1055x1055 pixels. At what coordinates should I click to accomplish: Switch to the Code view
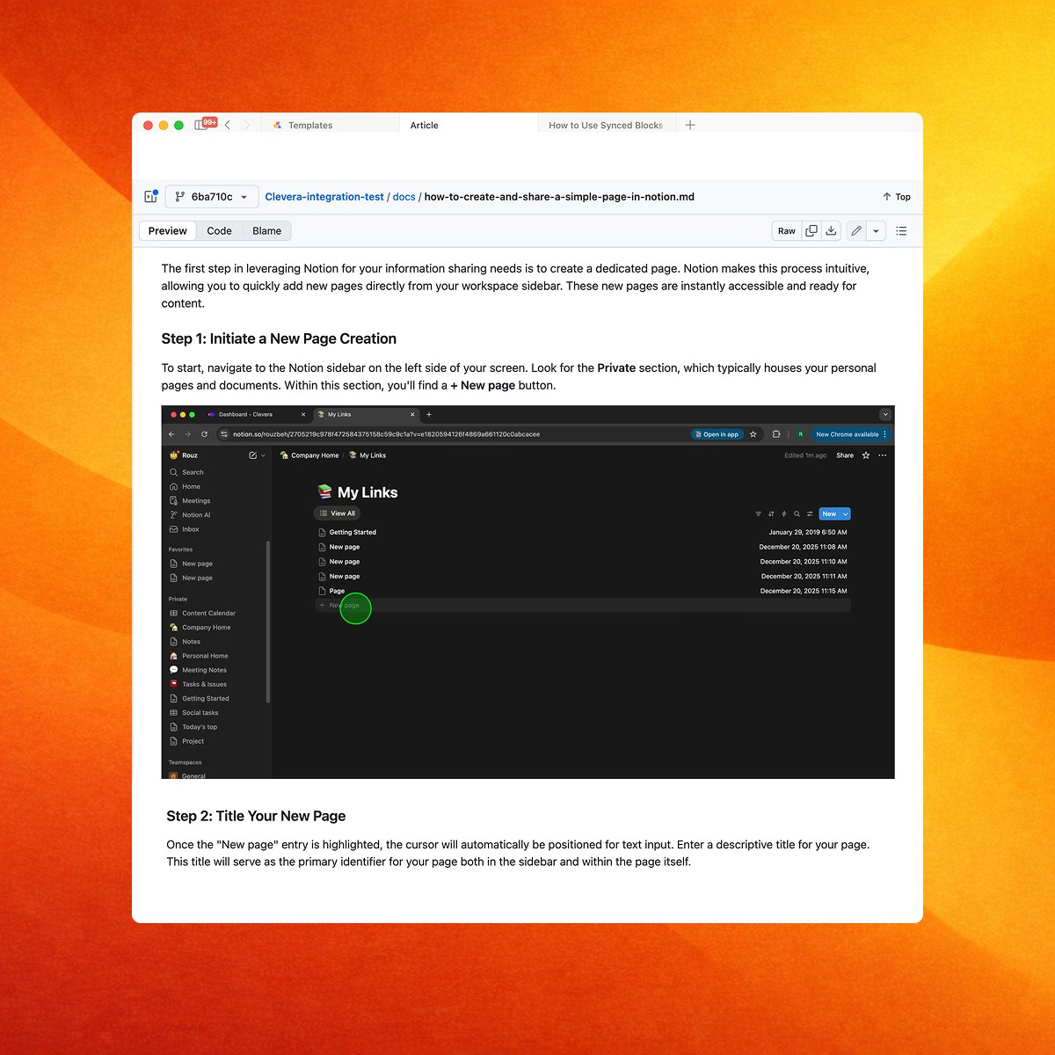[220, 231]
